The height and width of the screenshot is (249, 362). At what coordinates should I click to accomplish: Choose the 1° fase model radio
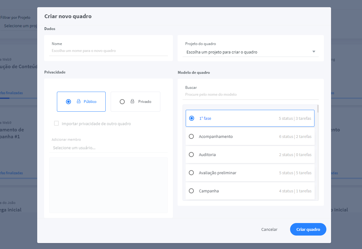tap(192, 118)
